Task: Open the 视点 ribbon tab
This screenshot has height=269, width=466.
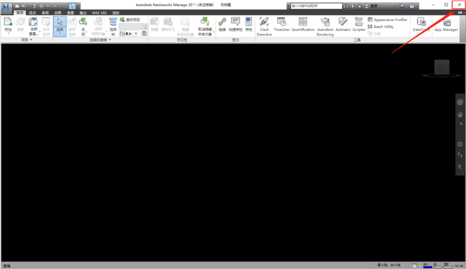Action: [x=32, y=13]
